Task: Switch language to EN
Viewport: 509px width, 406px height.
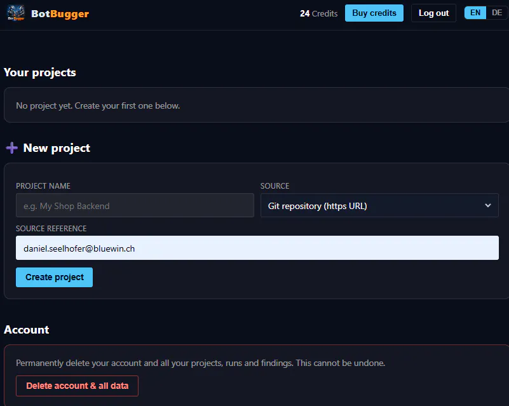Action: [475, 13]
